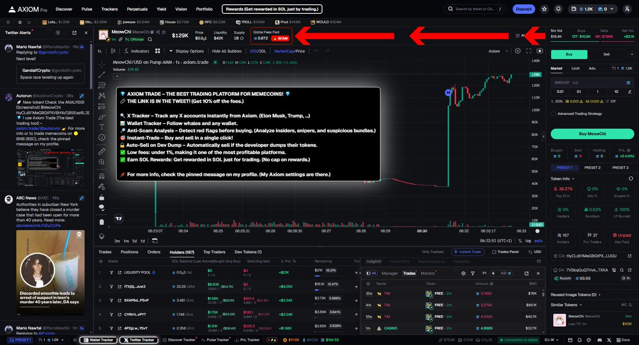Click the Sell button in trade panel
The image size is (639, 345).
[x=606, y=54]
